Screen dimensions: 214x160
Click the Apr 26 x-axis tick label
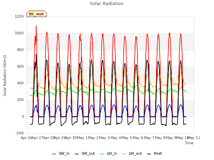26,138
